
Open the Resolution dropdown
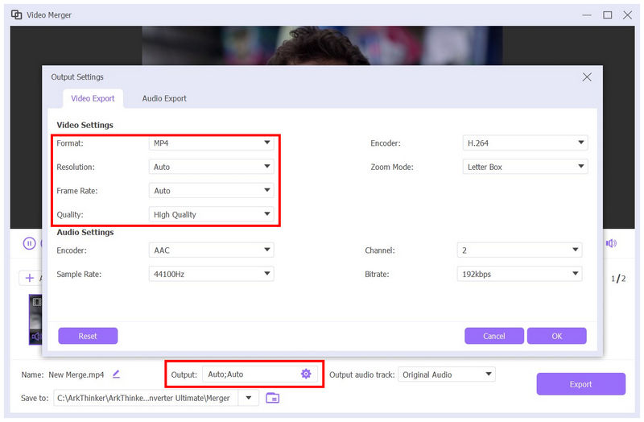coord(211,167)
